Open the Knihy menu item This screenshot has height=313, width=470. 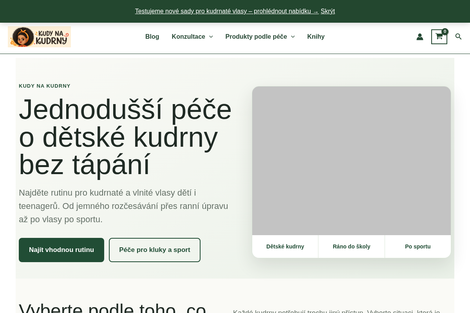tap(316, 37)
